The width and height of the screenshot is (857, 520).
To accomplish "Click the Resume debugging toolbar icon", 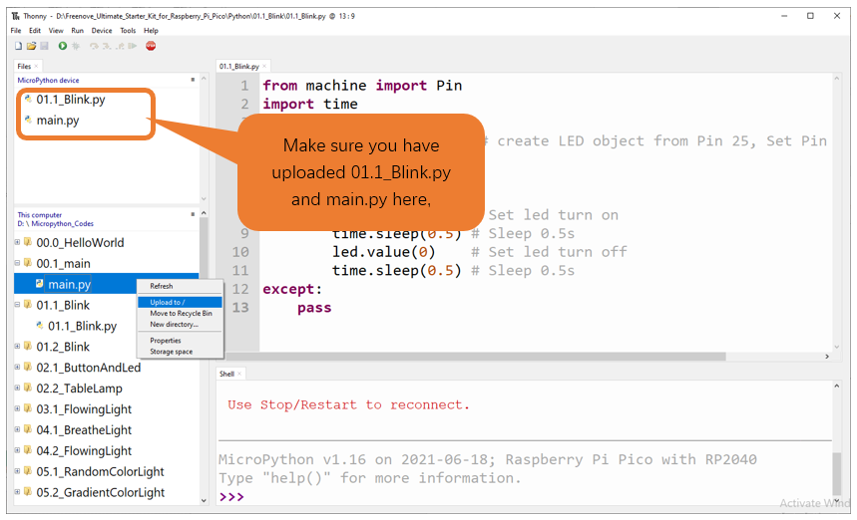I will [x=133, y=46].
